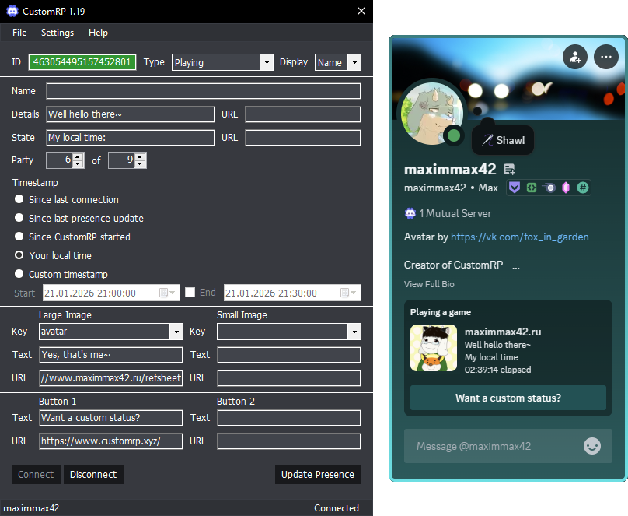The width and height of the screenshot is (628, 516).
Task: Click the HypeSquad purple badge on profile
Action: (x=515, y=188)
